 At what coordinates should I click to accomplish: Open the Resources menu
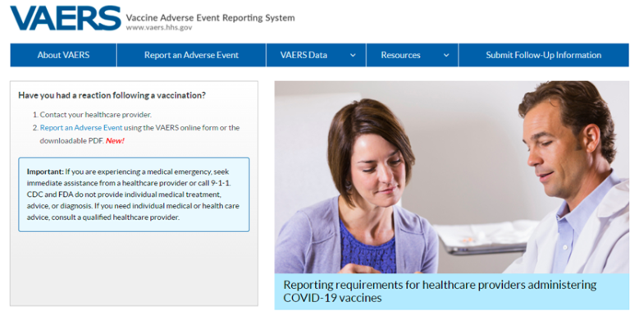(x=413, y=55)
